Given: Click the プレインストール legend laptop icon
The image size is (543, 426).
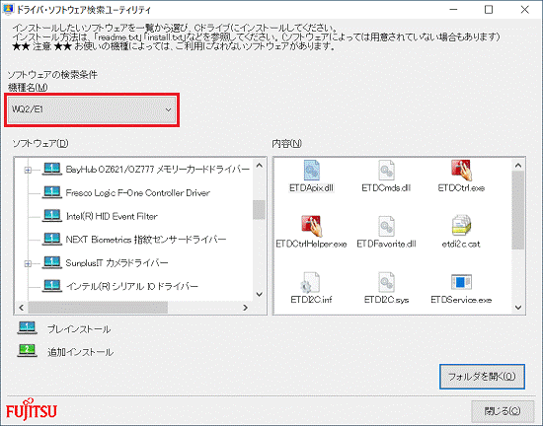Looking at the screenshot, I should [27, 327].
